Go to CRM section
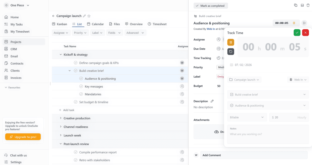The image size is (312, 165). pos(11,49)
